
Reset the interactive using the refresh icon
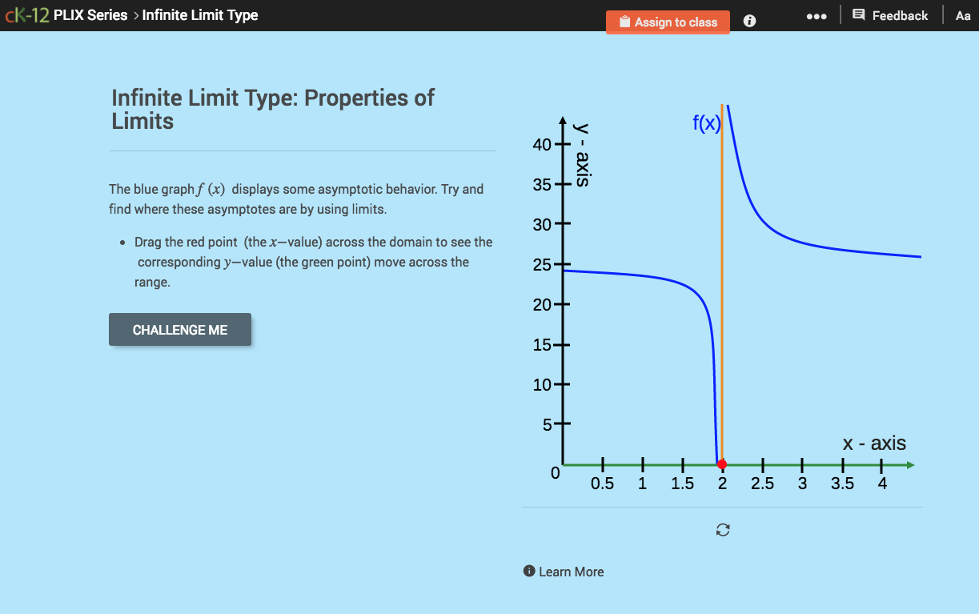723,530
